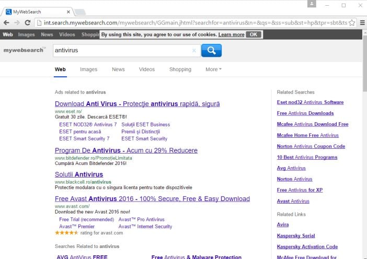Expand the More dropdown menu
This screenshot has width=367, height=259.
[x=213, y=69]
